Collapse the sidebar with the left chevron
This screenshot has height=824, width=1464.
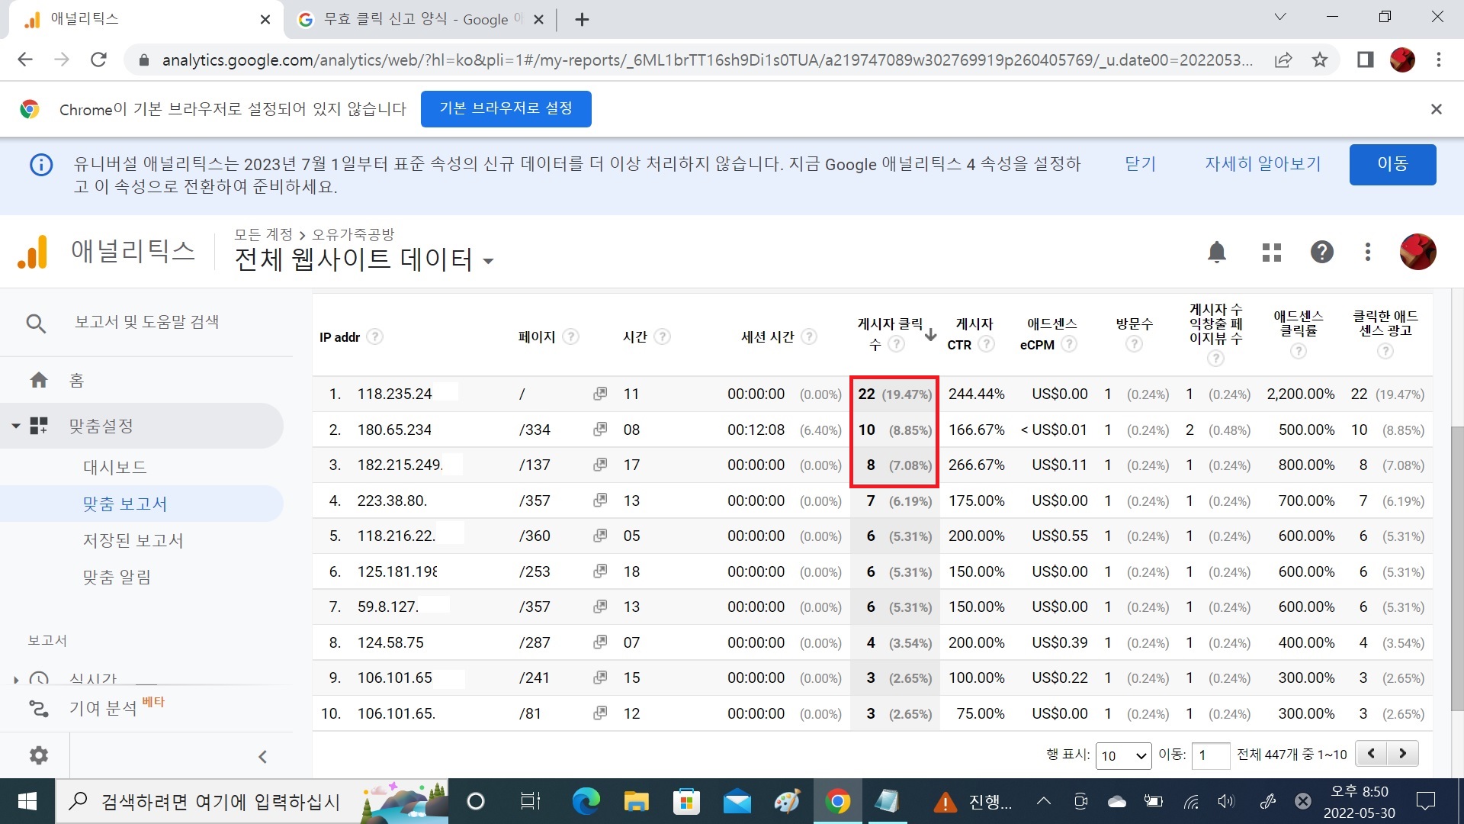[262, 756]
